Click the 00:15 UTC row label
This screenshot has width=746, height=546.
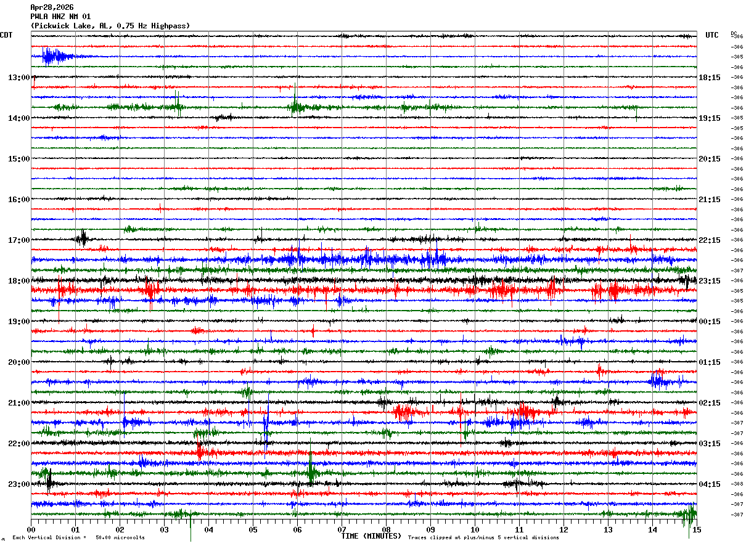pos(710,322)
